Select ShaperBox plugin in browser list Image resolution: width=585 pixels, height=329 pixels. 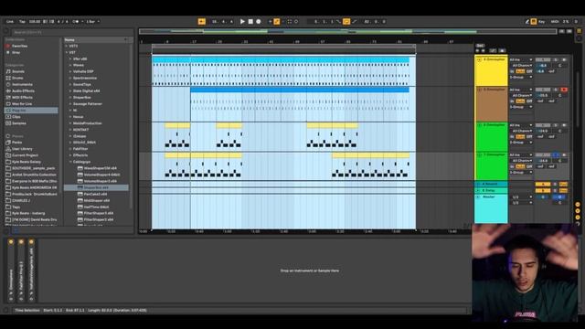pyautogui.click(x=96, y=187)
